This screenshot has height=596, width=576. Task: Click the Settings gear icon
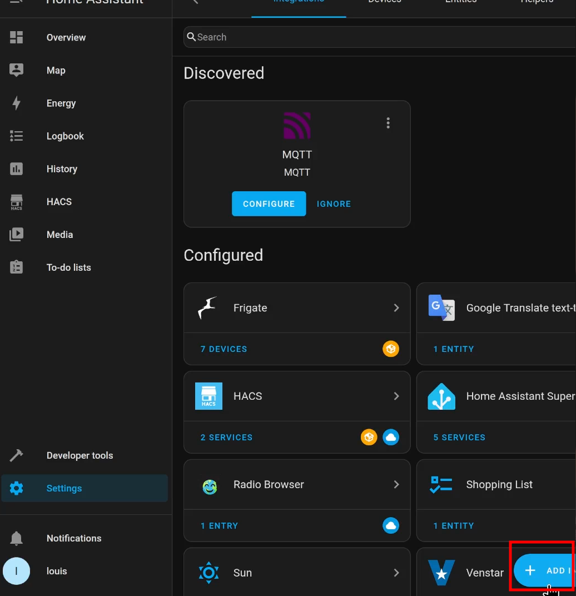pyautogui.click(x=16, y=488)
